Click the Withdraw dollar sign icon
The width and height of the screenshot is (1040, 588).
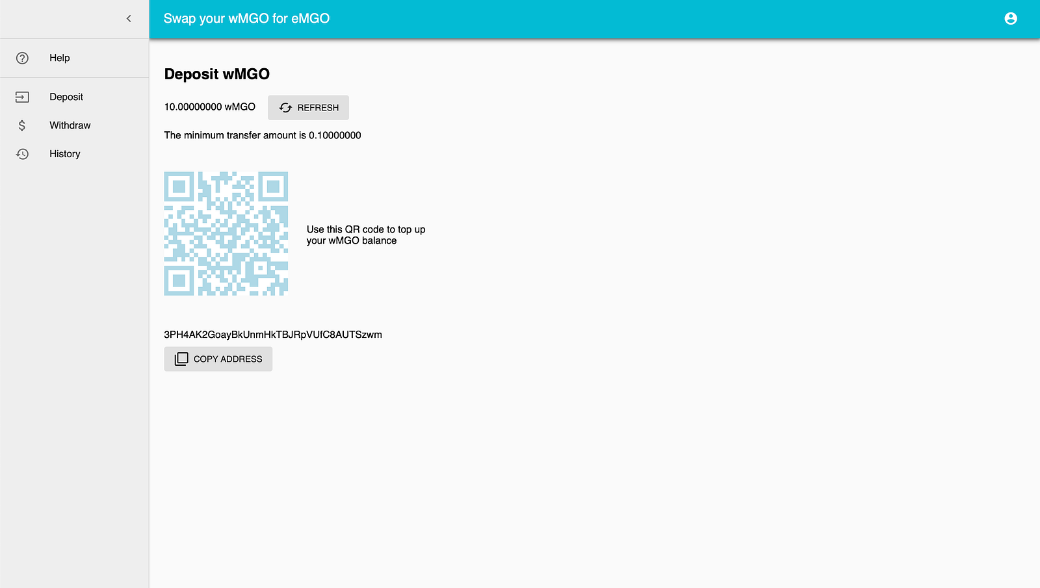(x=22, y=125)
